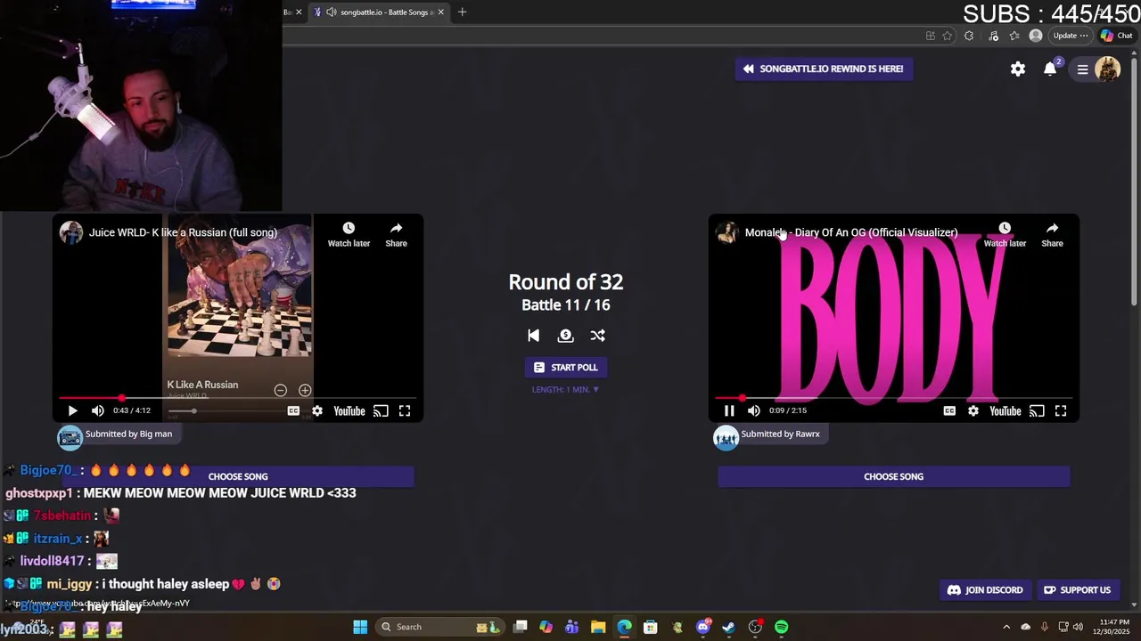Click the user profile avatar

(1107, 69)
